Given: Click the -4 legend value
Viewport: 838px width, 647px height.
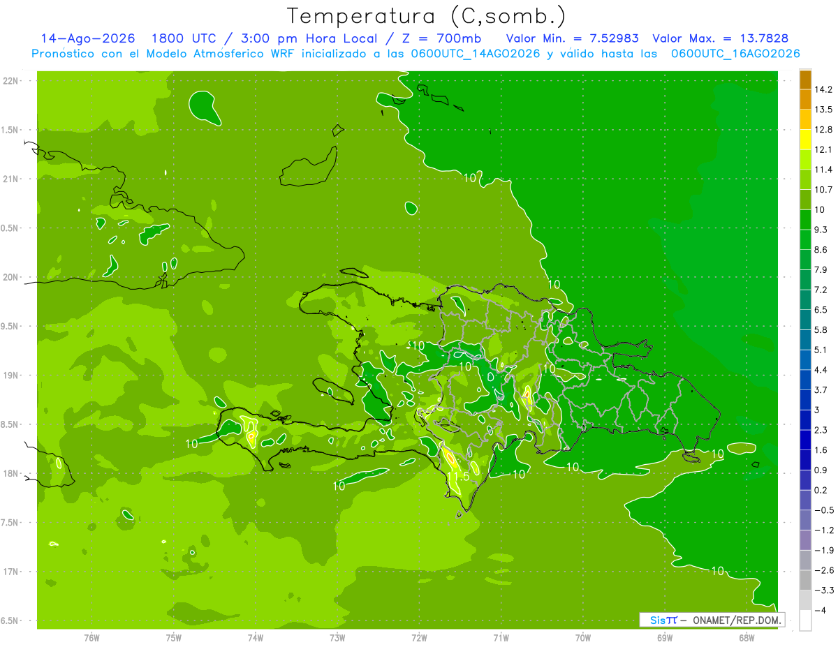Looking at the screenshot, I should point(820,610).
